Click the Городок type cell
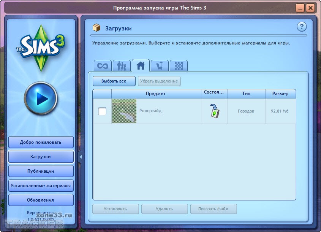Screen dimensions: 321x232 [246, 111]
